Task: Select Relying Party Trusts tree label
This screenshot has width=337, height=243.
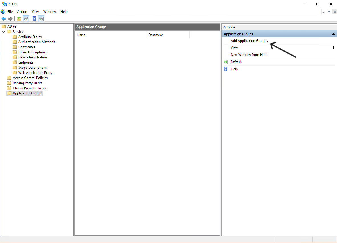Action: tap(27, 83)
